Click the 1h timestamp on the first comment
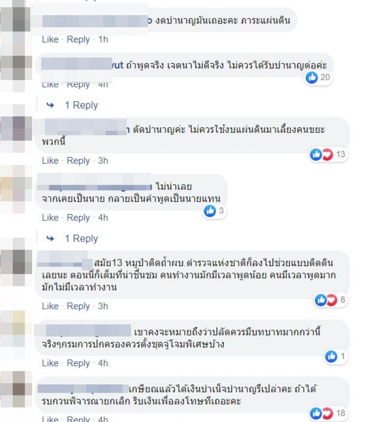Viewport: 367px width, 422px height. click(103, 39)
